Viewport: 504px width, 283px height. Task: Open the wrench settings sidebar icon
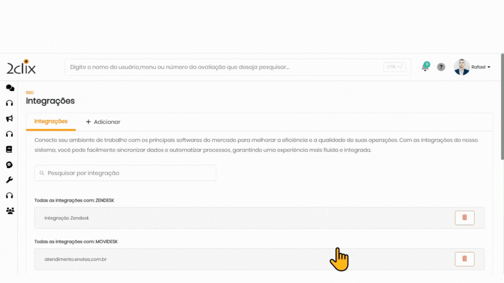9,180
